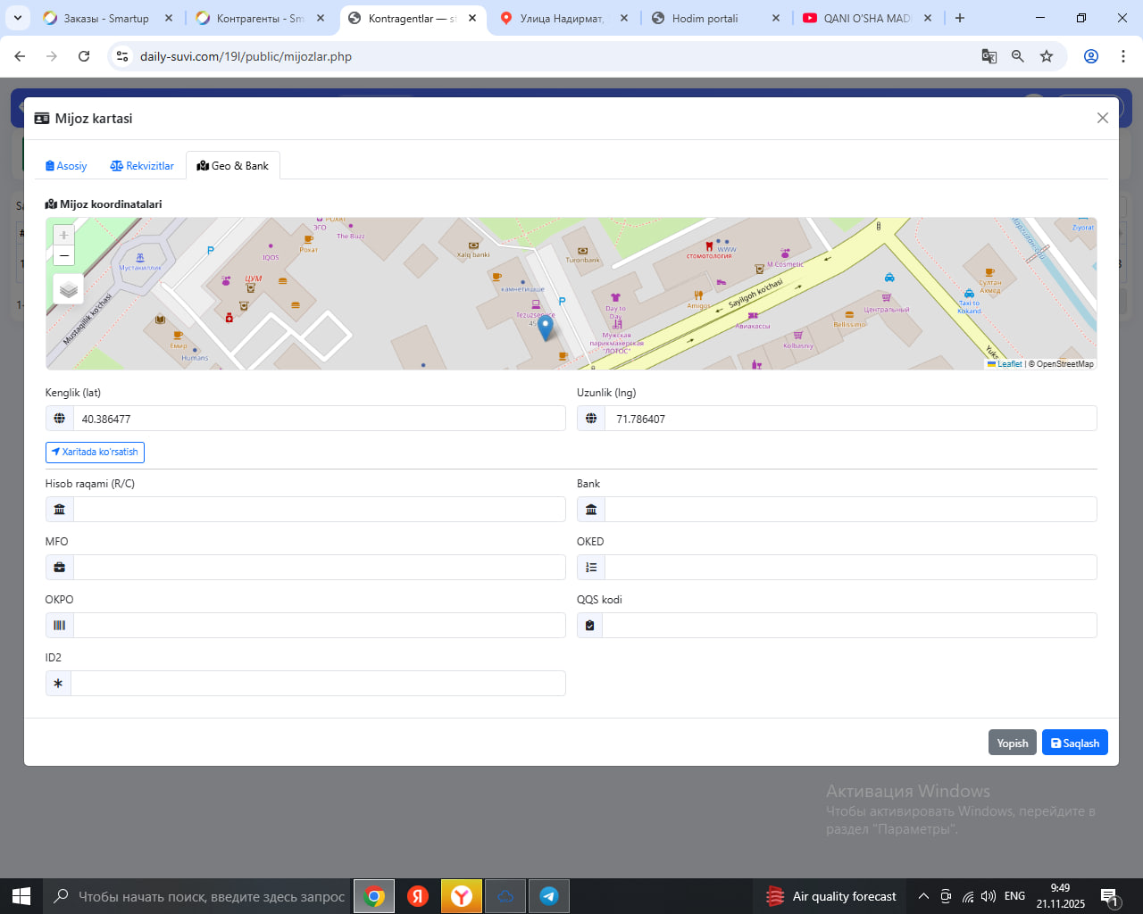Focus the Hisob raqami (R/C) field
The height and width of the screenshot is (914, 1143).
[319, 510]
